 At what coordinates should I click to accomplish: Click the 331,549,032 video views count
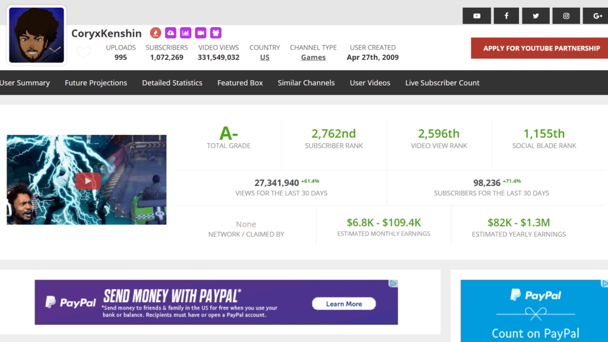click(218, 58)
